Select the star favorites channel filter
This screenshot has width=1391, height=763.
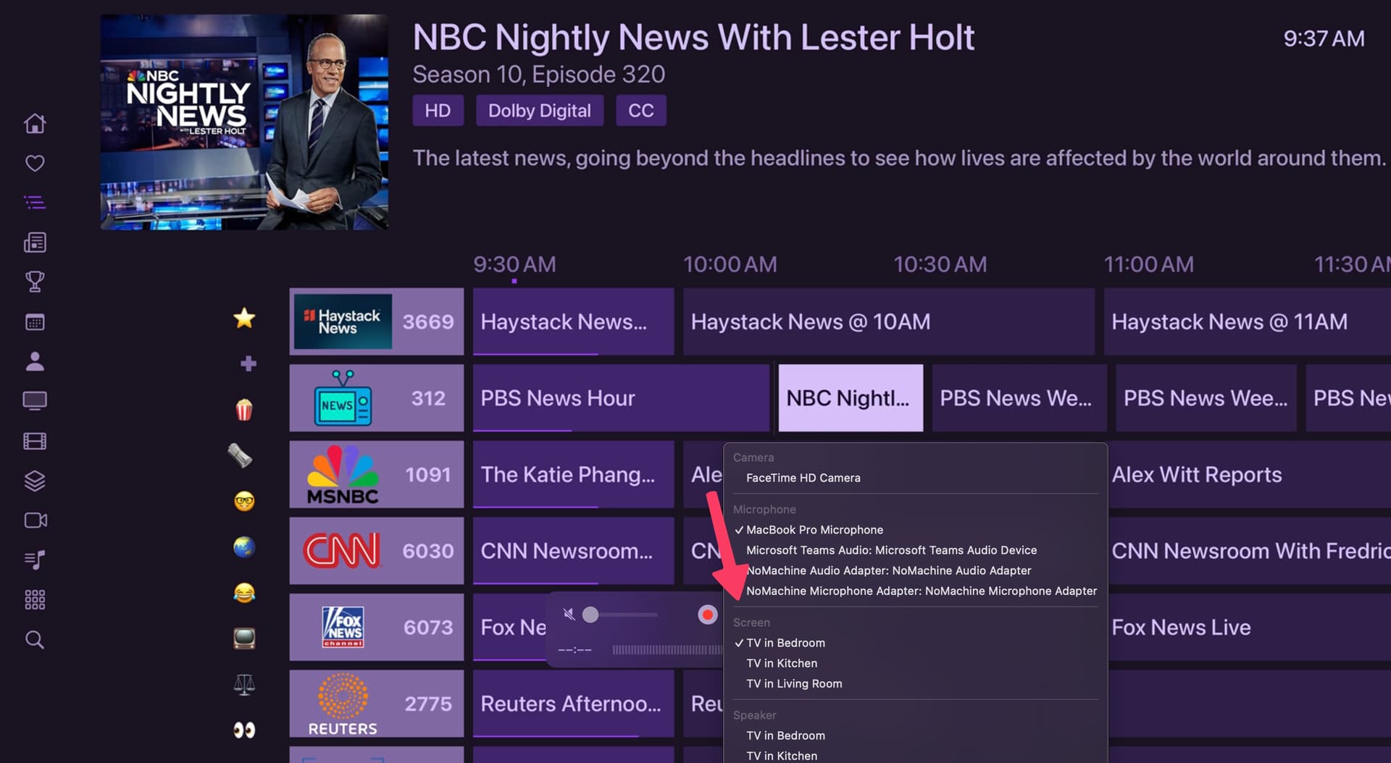pyautogui.click(x=244, y=318)
